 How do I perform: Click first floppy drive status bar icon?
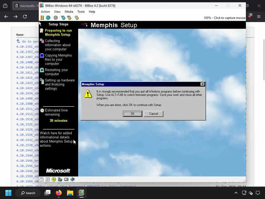coord(41,179)
